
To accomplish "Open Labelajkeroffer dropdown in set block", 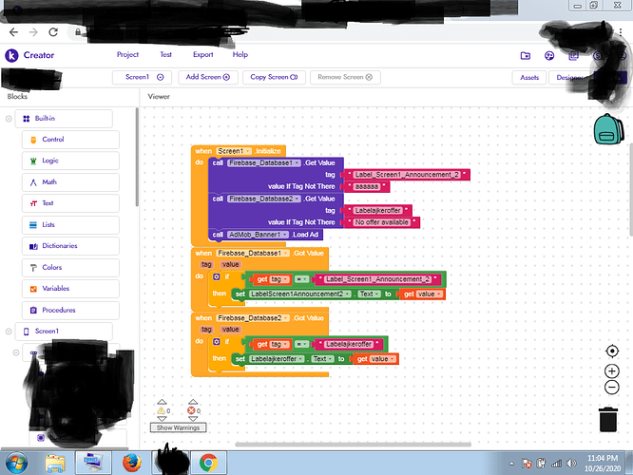I will pos(277,359).
